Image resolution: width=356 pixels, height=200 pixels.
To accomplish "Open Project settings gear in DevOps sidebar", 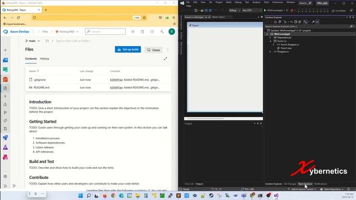I will point(6,177).
